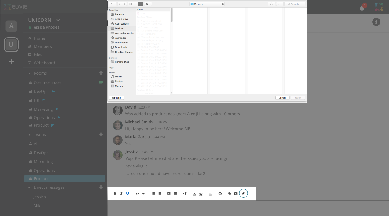Insert a hyperlink with the link icon
389x216 pixels.
[x=230, y=194]
